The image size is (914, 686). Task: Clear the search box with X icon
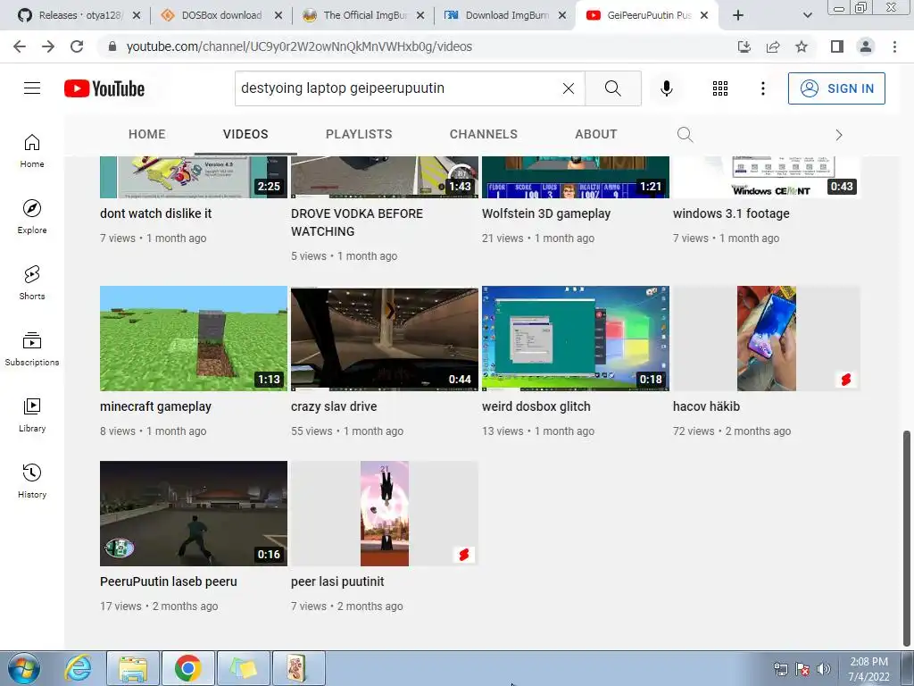[569, 88]
